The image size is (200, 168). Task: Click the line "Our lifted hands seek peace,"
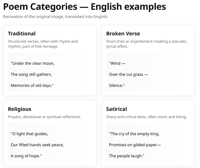click(37, 145)
